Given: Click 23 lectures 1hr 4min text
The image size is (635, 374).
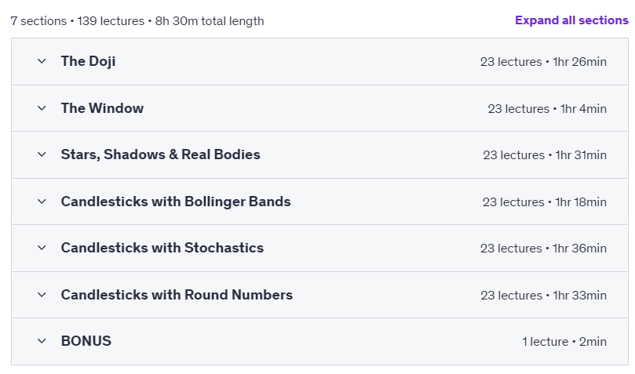Looking at the screenshot, I should [547, 109].
